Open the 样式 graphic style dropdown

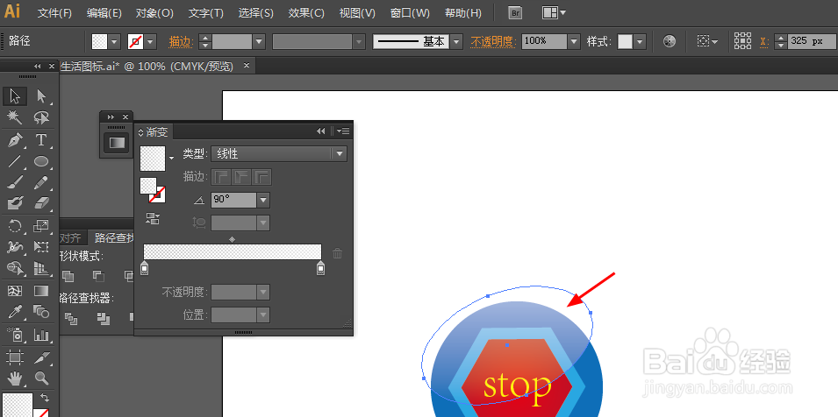click(641, 41)
